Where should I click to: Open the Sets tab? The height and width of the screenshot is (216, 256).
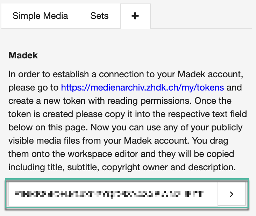pos(99,16)
